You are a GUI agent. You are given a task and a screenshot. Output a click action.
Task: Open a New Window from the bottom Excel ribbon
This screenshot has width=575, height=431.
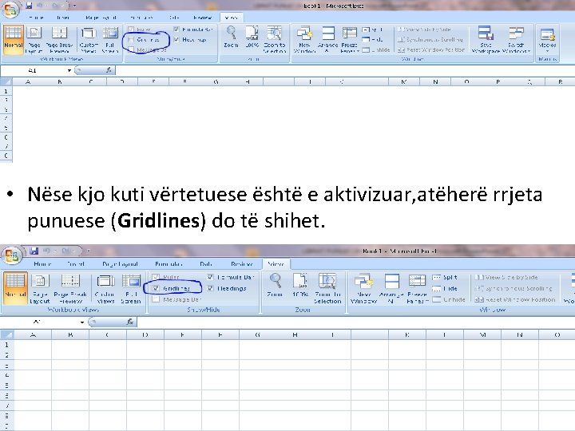click(364, 288)
